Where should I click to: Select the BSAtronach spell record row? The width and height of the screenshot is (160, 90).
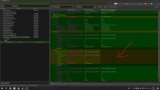tap(25, 42)
